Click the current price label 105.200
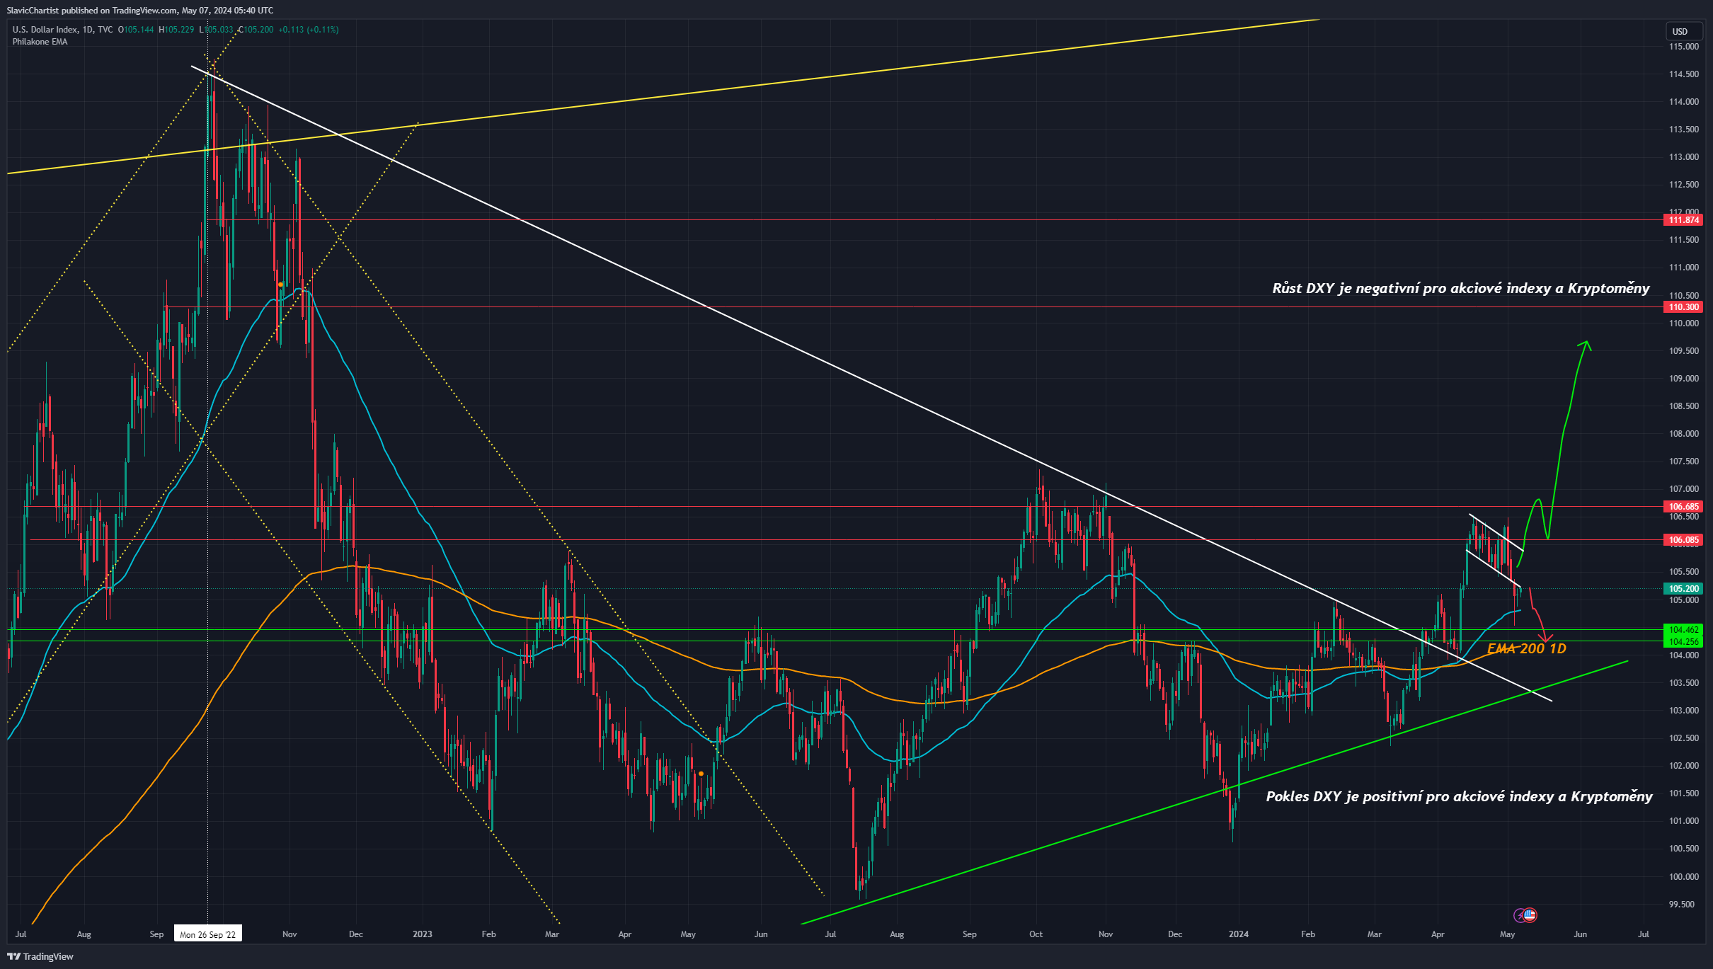 pos(1683,589)
